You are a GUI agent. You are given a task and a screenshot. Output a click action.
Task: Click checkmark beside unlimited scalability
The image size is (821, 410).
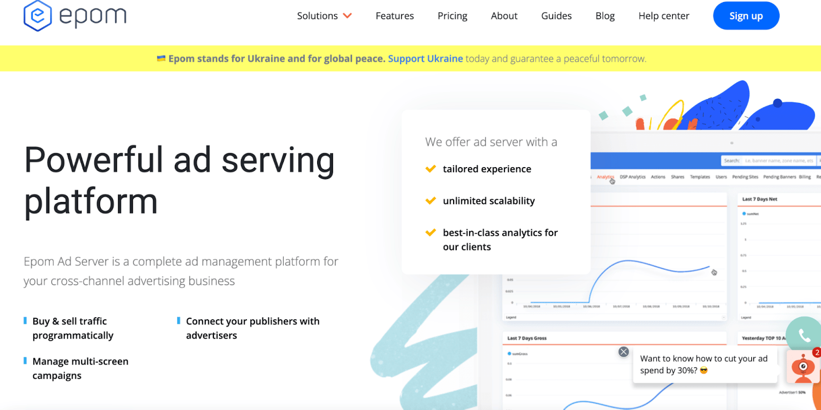[431, 200]
